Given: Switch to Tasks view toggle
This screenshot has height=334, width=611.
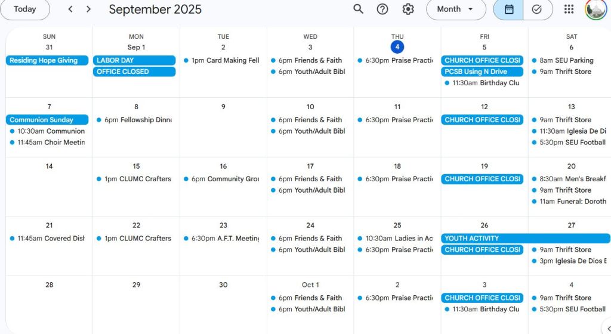Looking at the screenshot, I should pos(536,9).
